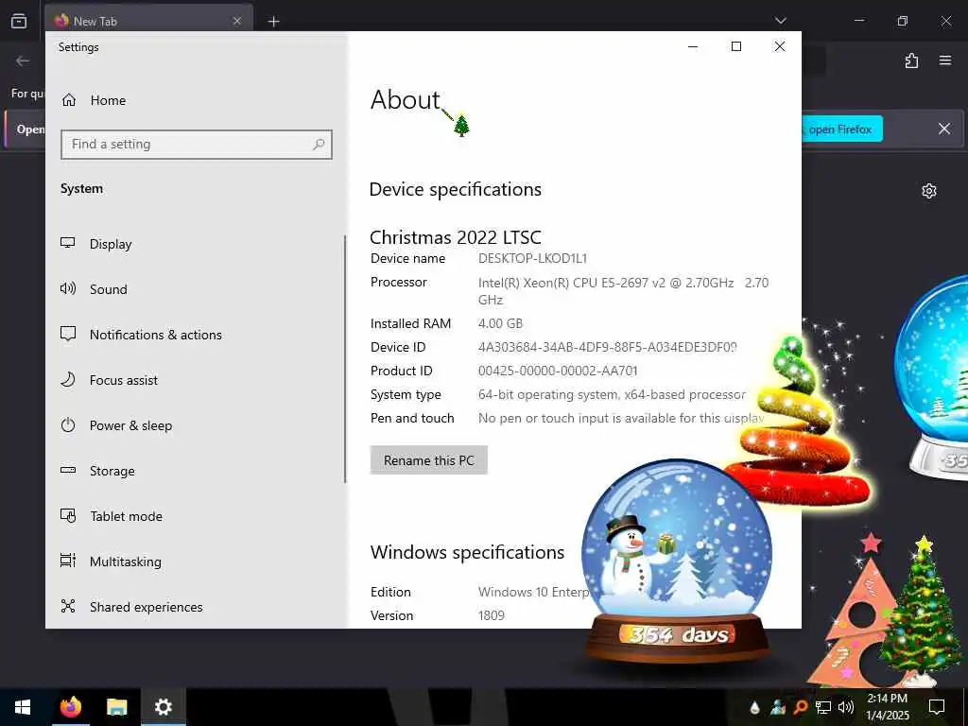Screen dimensions: 968x726
Task: Select Display in the System list
Action: coord(96,244)
